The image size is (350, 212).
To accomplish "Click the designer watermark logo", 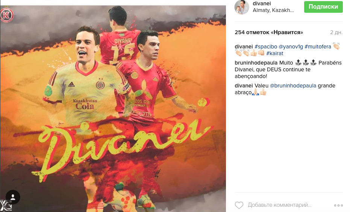I will 5,206.
